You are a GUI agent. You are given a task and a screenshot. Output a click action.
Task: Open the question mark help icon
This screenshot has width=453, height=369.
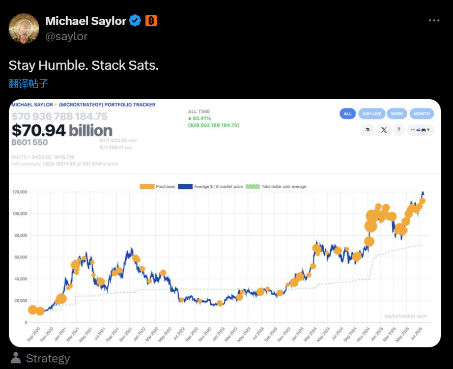click(x=399, y=130)
